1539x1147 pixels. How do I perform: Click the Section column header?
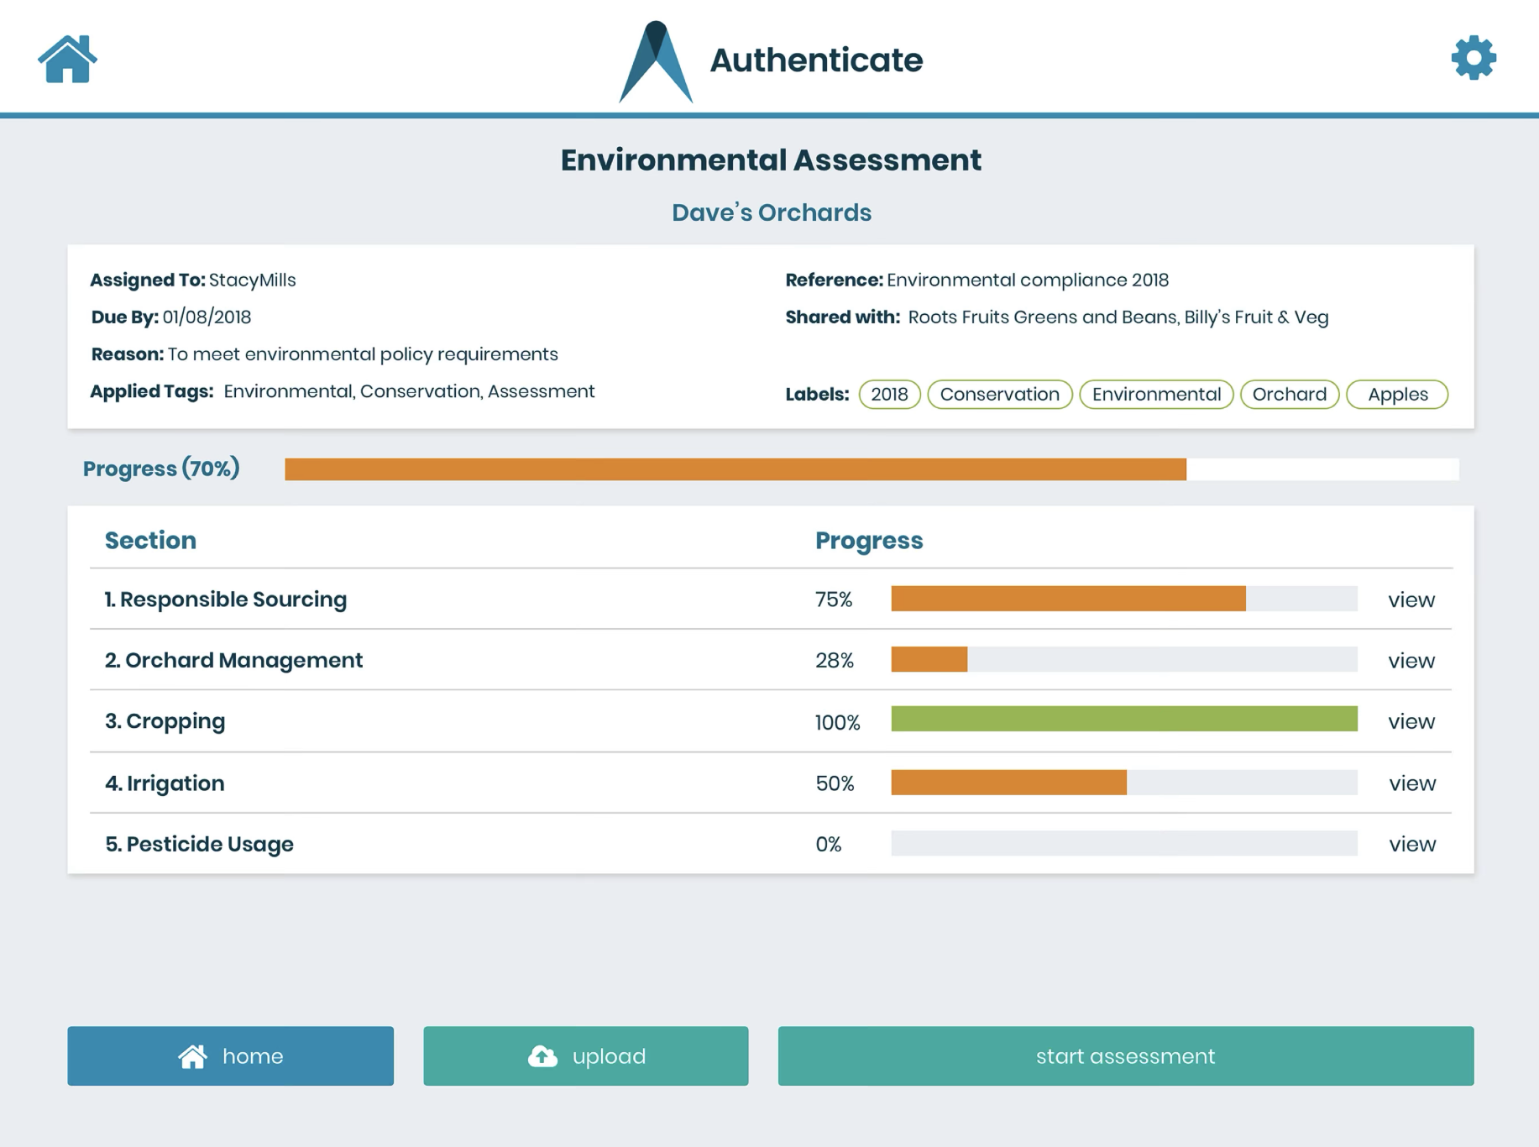coord(150,540)
